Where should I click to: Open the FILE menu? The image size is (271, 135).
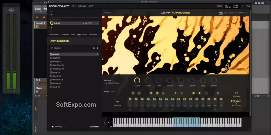(x=74, y=6)
